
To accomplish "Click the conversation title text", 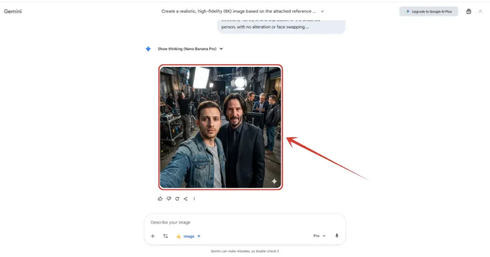I will tap(238, 11).
